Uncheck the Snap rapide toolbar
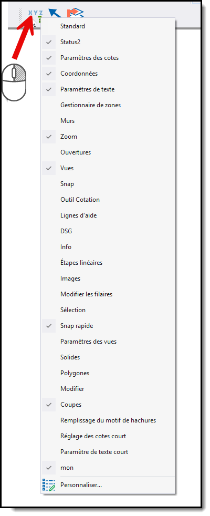 [x=109, y=326]
